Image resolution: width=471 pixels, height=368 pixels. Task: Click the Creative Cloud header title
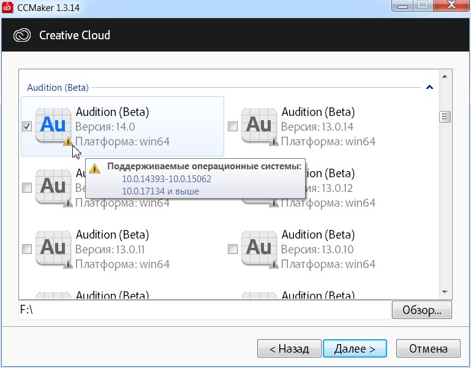click(75, 35)
